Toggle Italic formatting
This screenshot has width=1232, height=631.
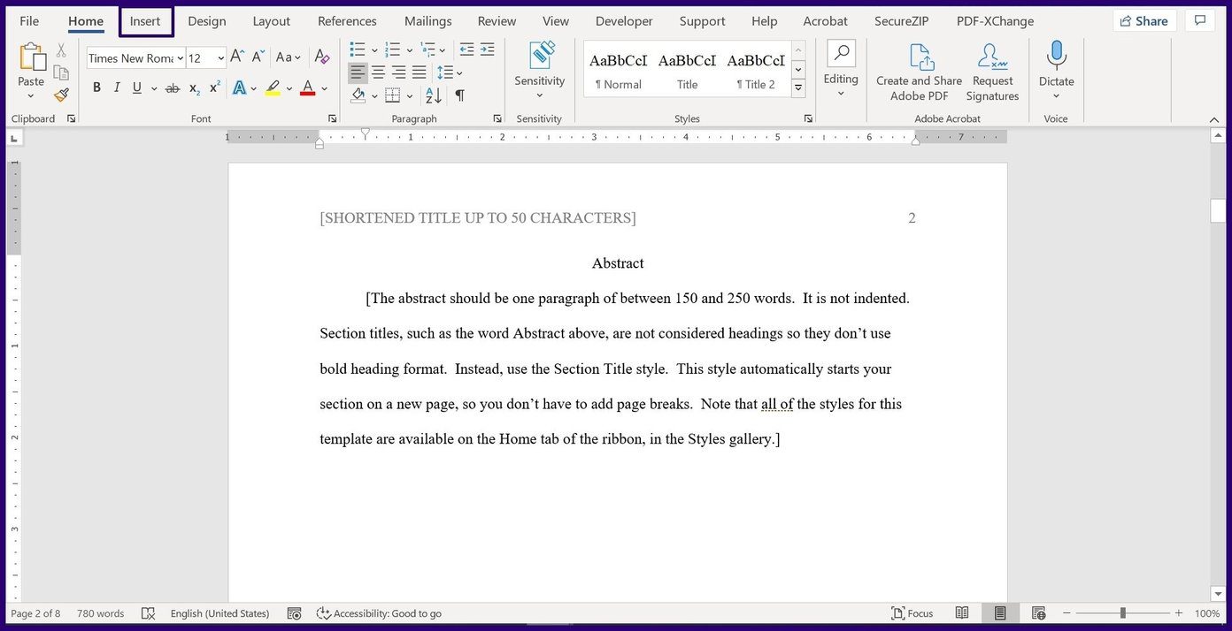click(x=117, y=87)
